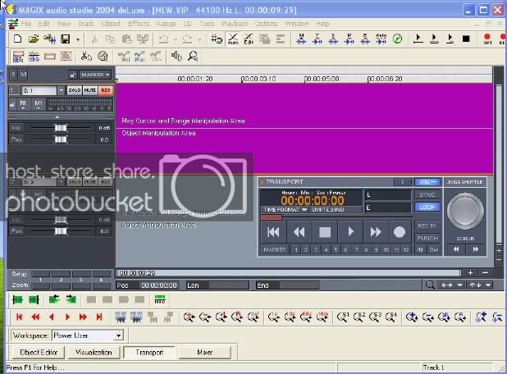This screenshot has height=374, width=507.
Task: Click the Object Editor button
Action: (39, 352)
